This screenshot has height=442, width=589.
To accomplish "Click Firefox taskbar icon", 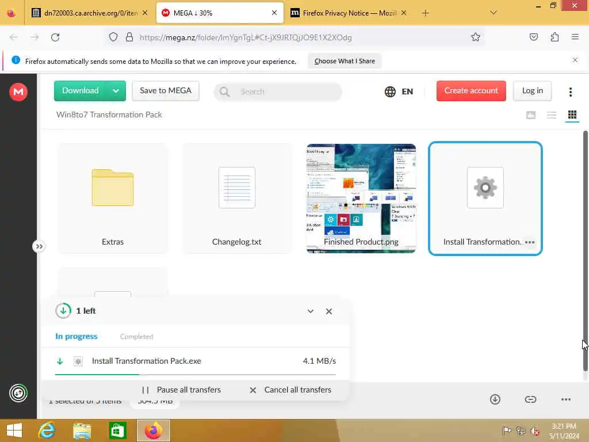I will click(x=153, y=430).
